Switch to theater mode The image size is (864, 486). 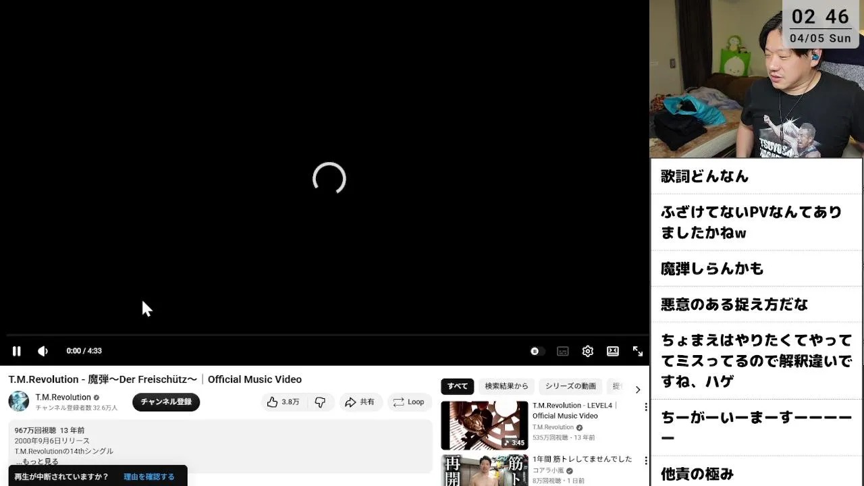pyautogui.click(x=613, y=351)
